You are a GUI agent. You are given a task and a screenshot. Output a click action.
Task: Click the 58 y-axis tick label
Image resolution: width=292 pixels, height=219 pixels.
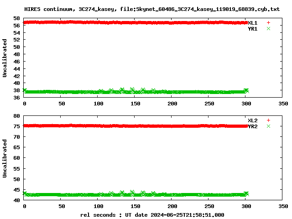(16, 18)
